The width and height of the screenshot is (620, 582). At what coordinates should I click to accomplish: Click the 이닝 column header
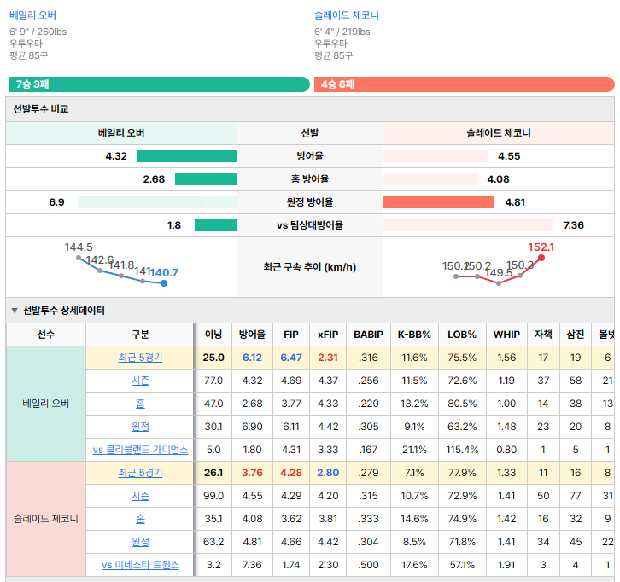(x=213, y=335)
